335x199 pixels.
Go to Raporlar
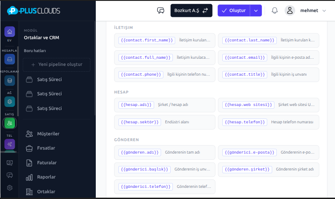coord(57,177)
